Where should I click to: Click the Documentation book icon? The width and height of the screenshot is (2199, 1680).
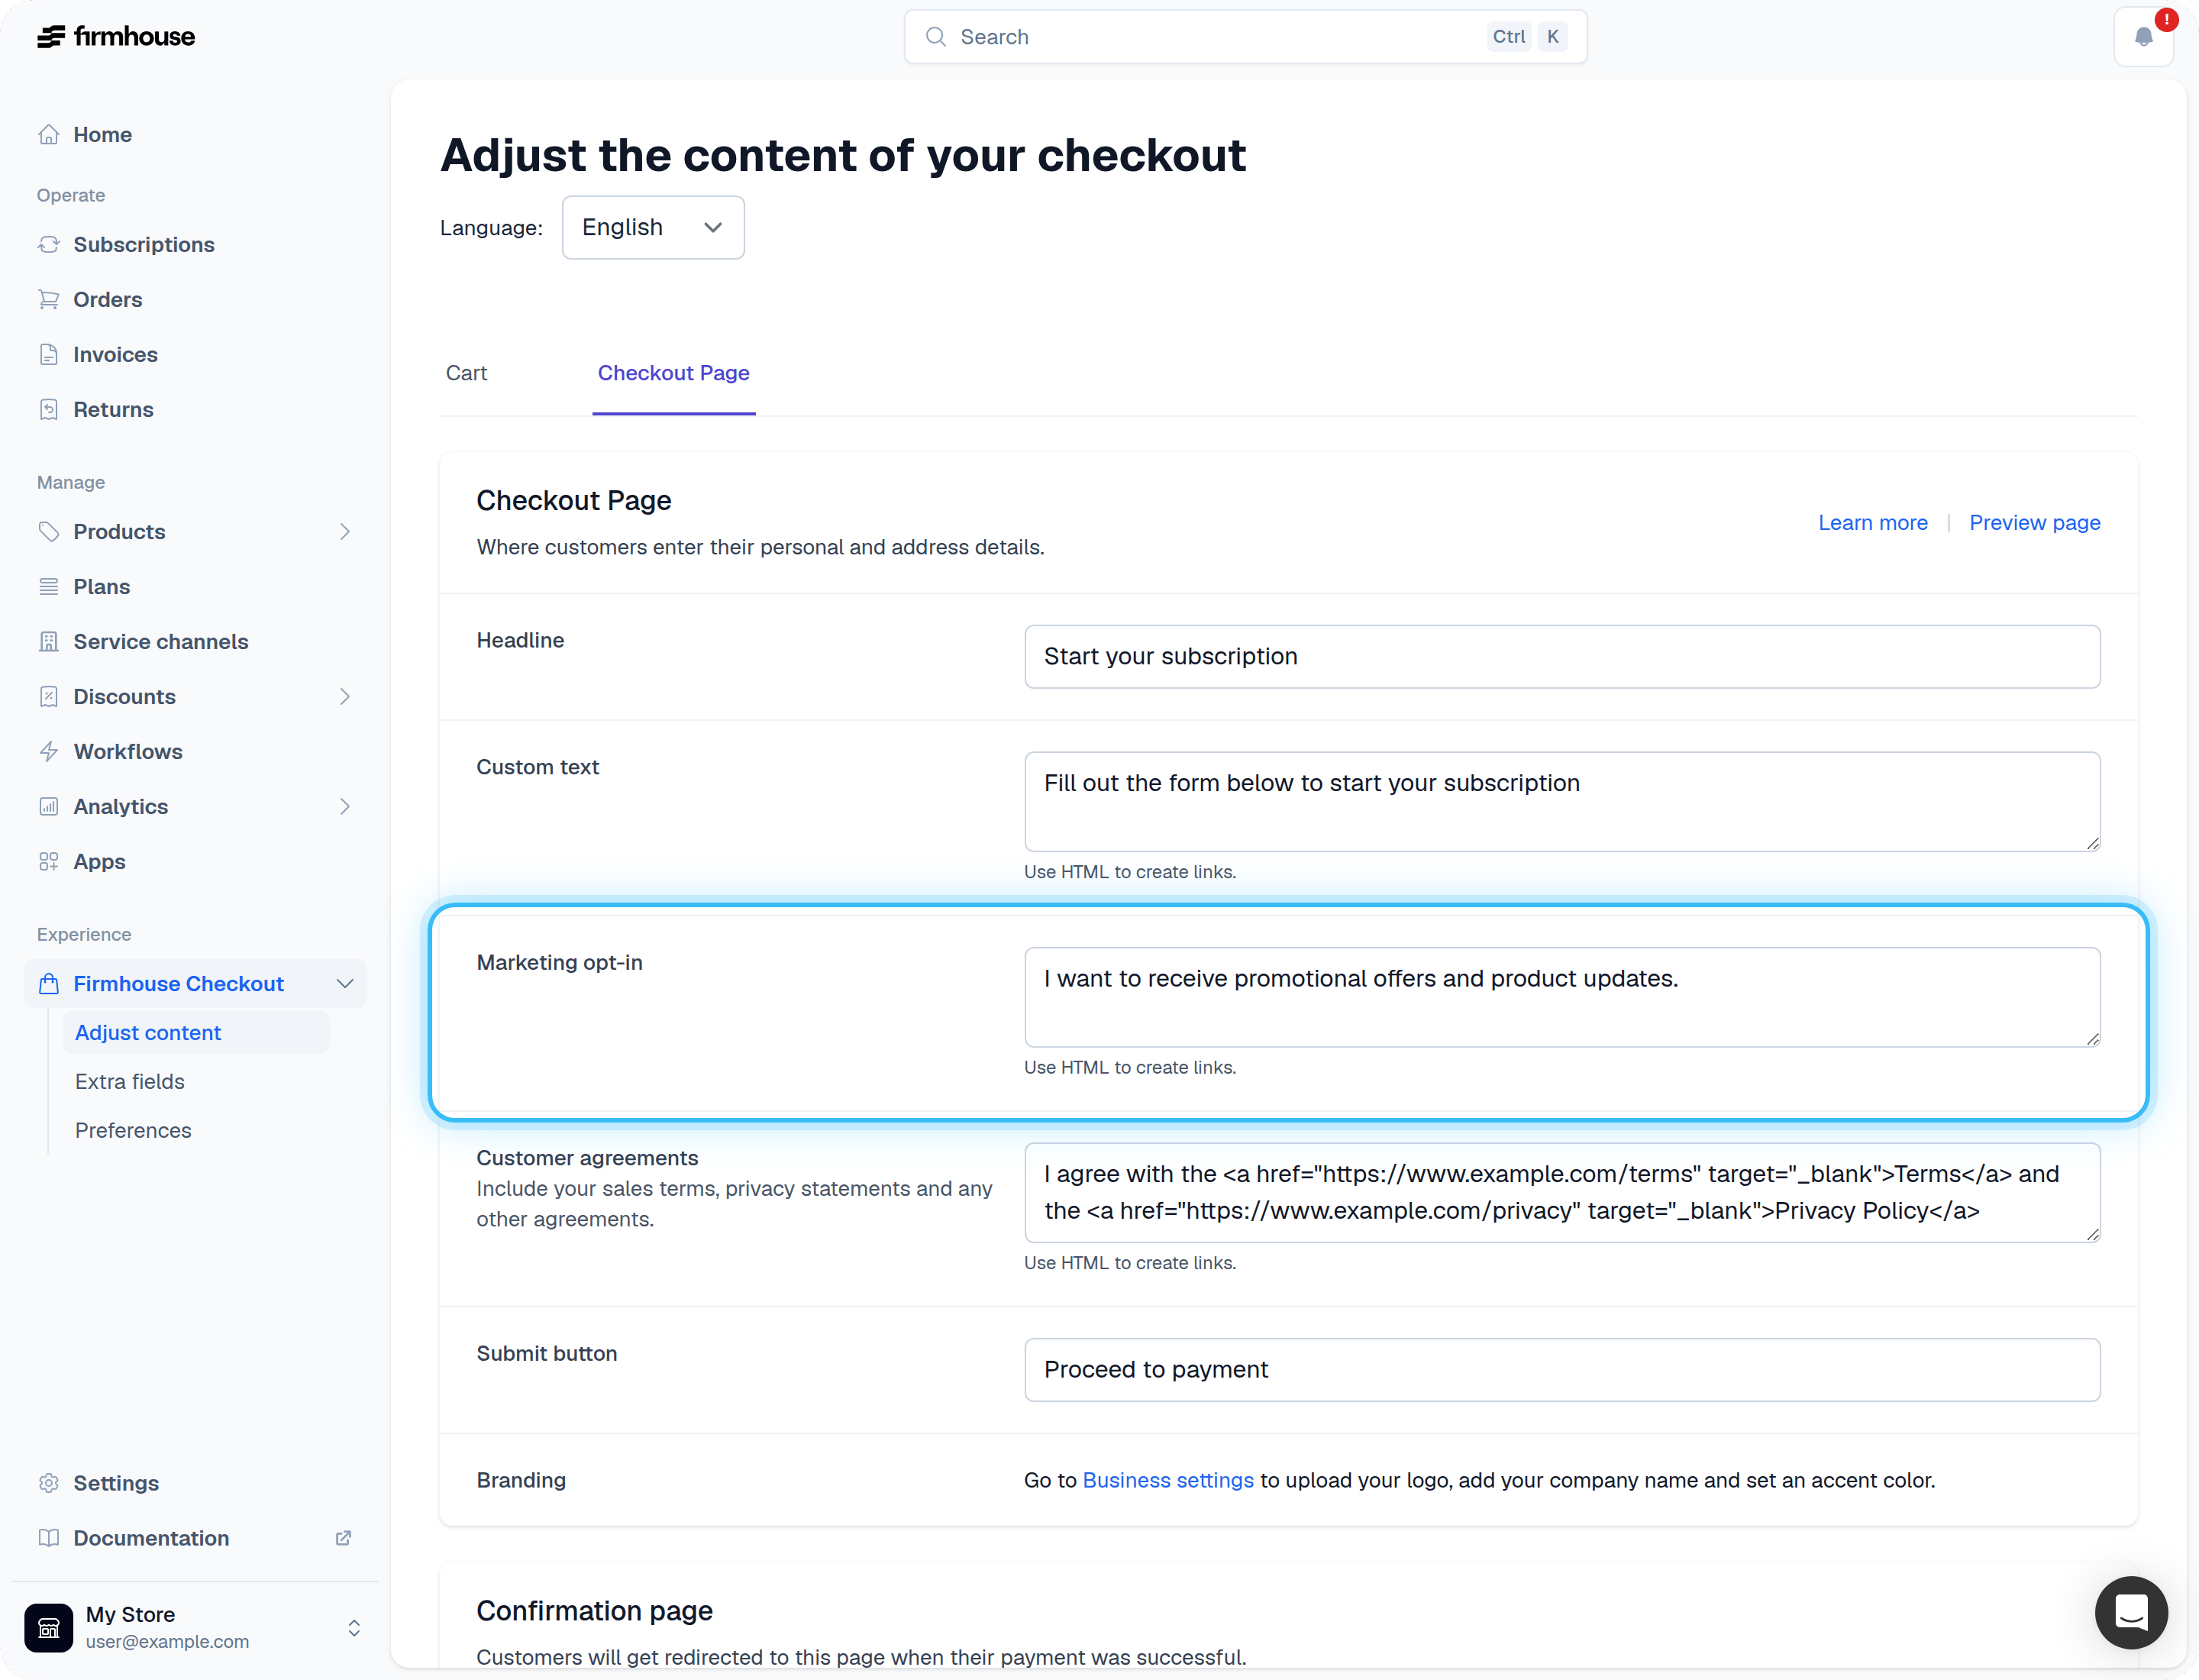point(48,1538)
